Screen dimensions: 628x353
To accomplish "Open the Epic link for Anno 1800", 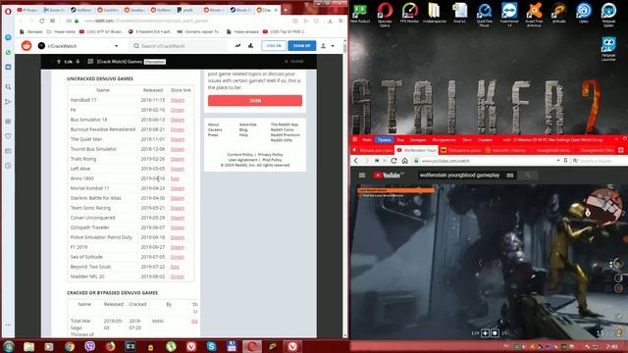I will point(175,178).
